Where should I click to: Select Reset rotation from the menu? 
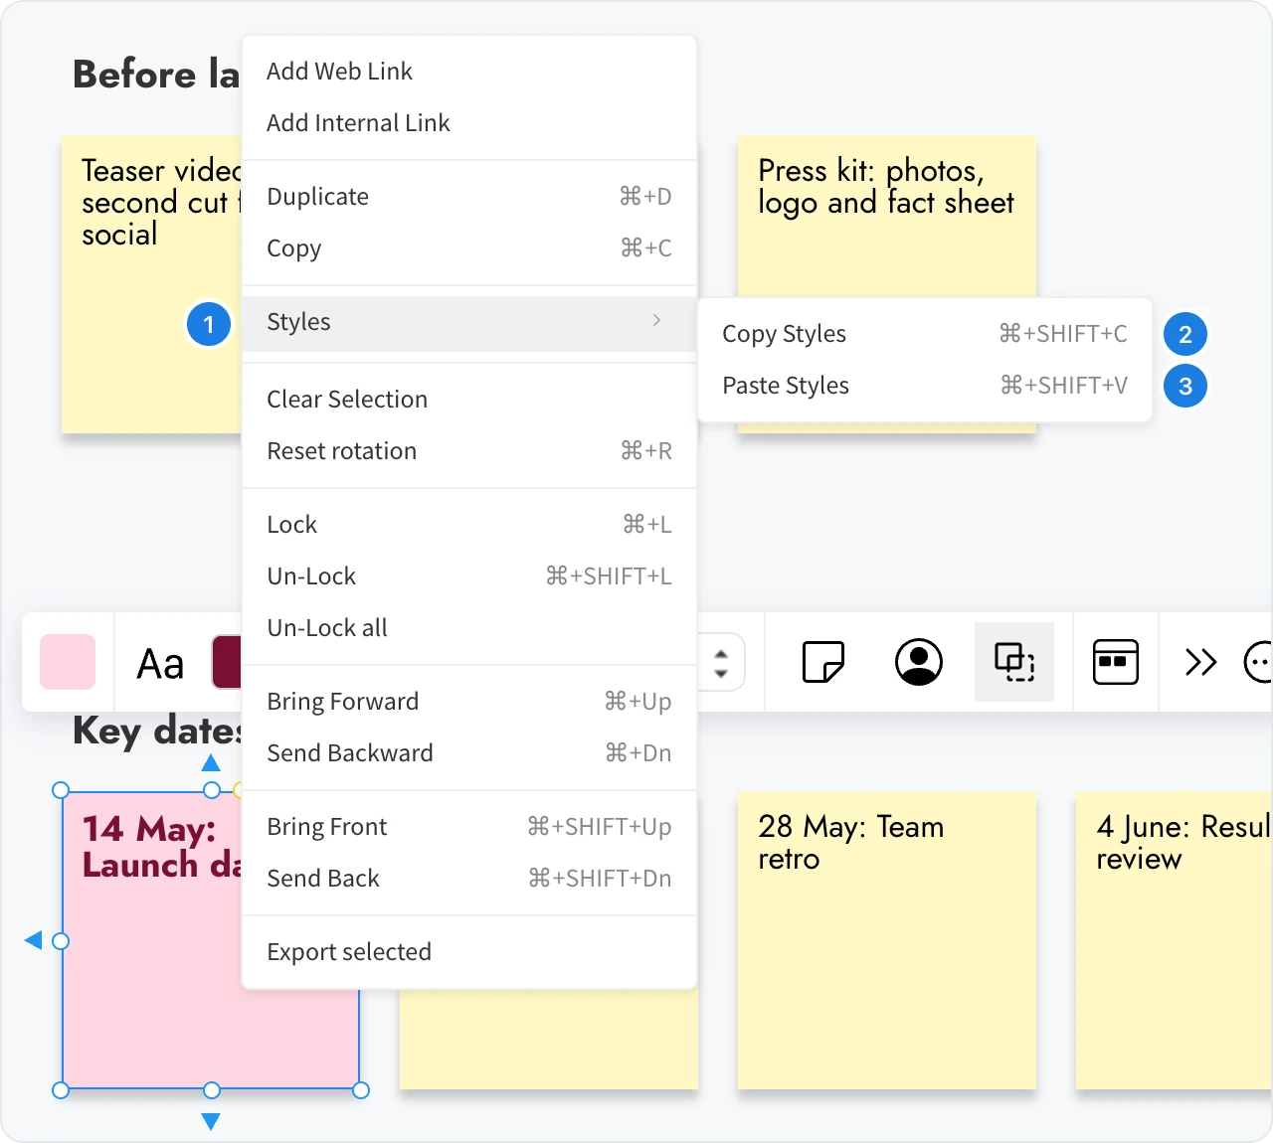click(469, 451)
